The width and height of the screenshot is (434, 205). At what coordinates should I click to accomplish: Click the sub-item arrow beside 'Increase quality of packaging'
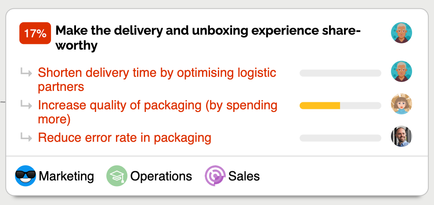pos(26,105)
